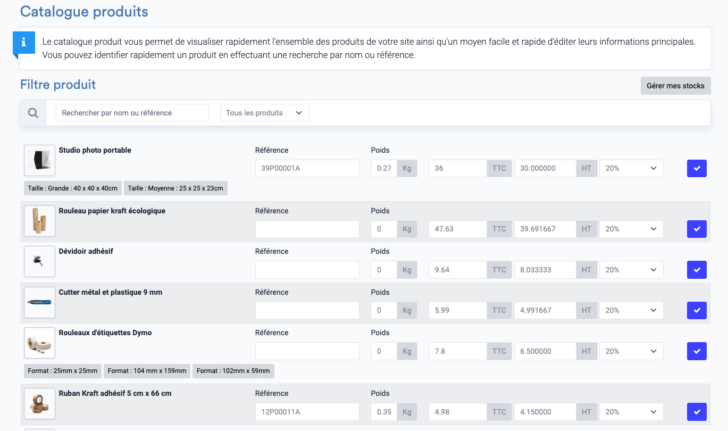The height and width of the screenshot is (431, 728).
Task: Edit the reference 39P00001A of Studio photo portable
Action: 307,168
